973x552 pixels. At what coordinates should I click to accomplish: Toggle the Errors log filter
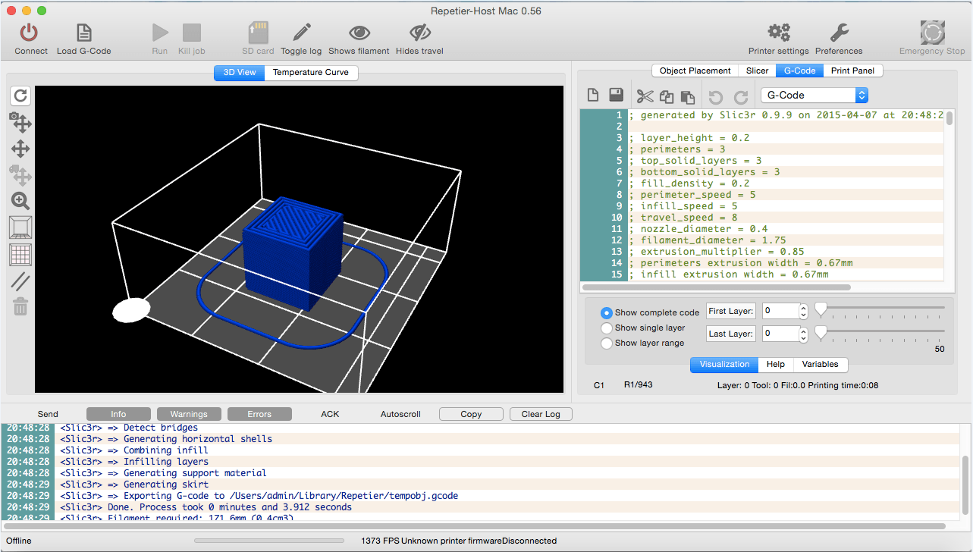[x=259, y=414]
